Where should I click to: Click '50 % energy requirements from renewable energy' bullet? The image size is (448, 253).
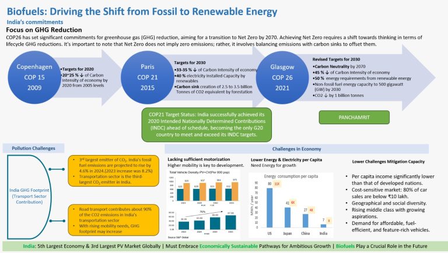[362, 78]
